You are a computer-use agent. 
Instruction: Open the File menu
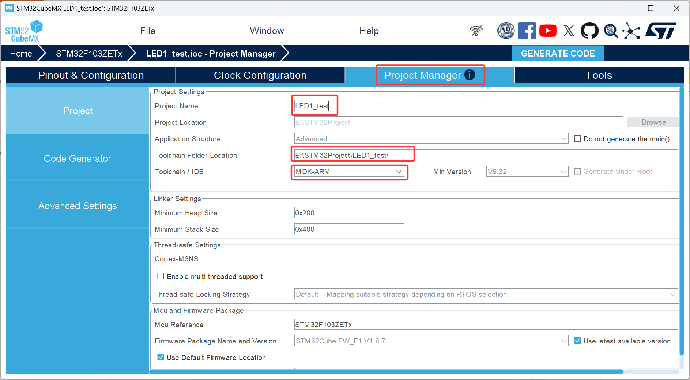point(148,31)
